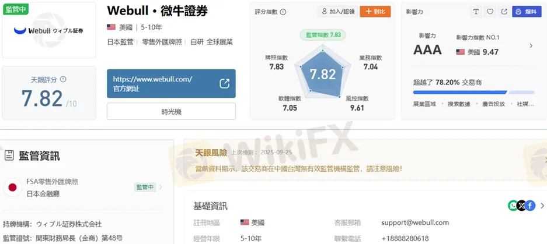Viewport: 547px width, 244px height.
Task: Click the 天眼風險 warning heading
Action: [211, 153]
